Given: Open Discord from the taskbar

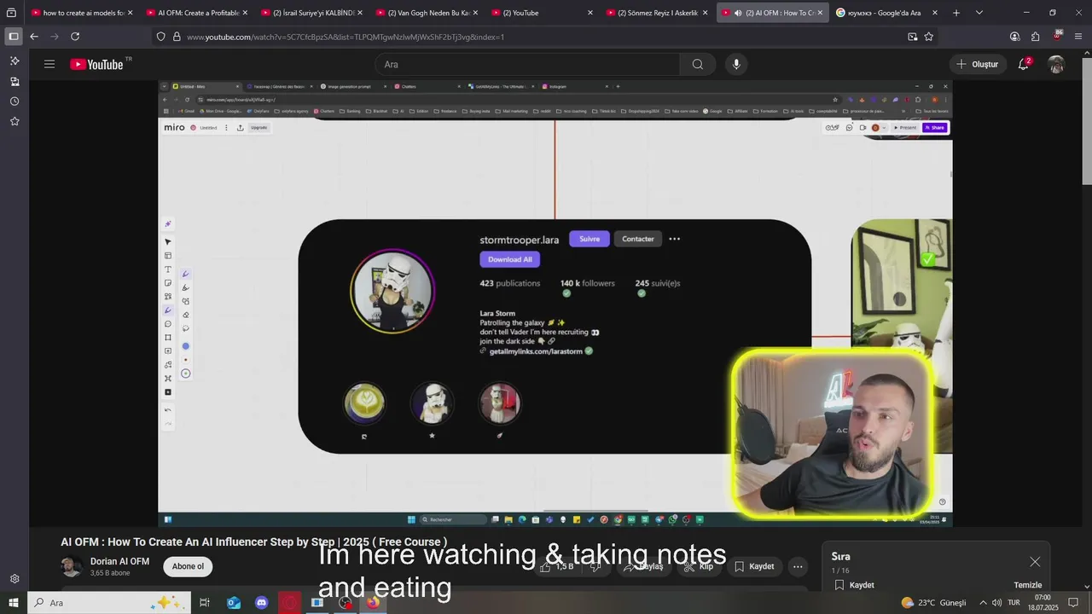Looking at the screenshot, I should pos(262,603).
